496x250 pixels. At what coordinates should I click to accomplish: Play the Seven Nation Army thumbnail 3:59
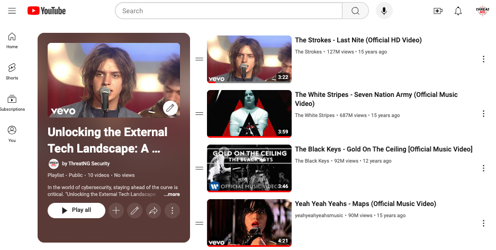coord(249,114)
